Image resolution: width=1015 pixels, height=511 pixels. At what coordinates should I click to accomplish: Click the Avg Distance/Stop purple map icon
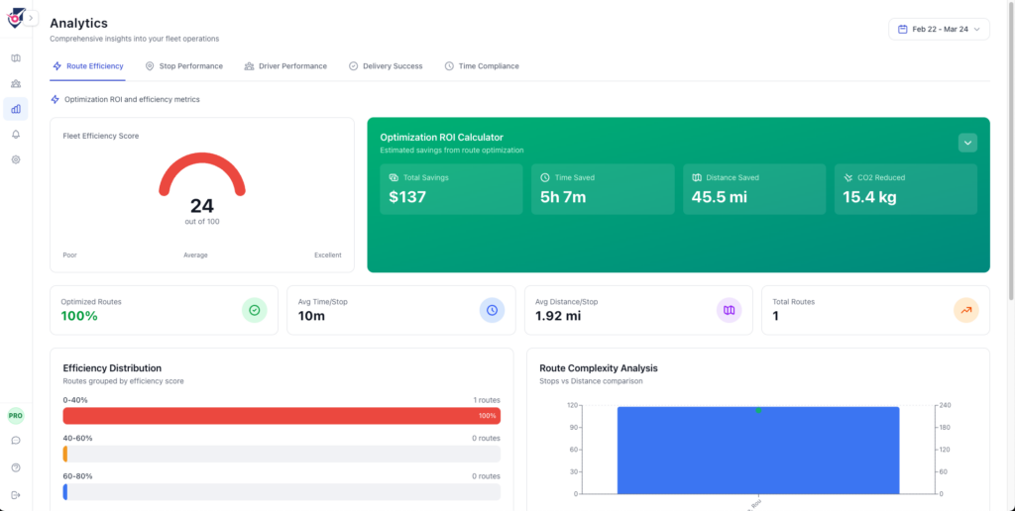click(729, 311)
